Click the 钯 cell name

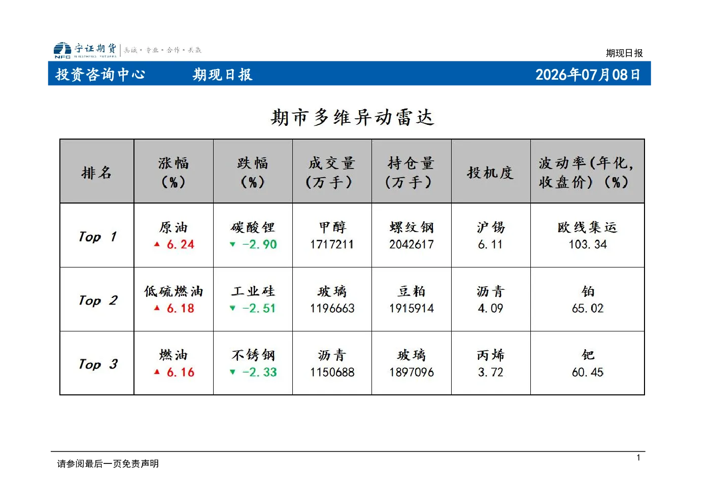588,355
